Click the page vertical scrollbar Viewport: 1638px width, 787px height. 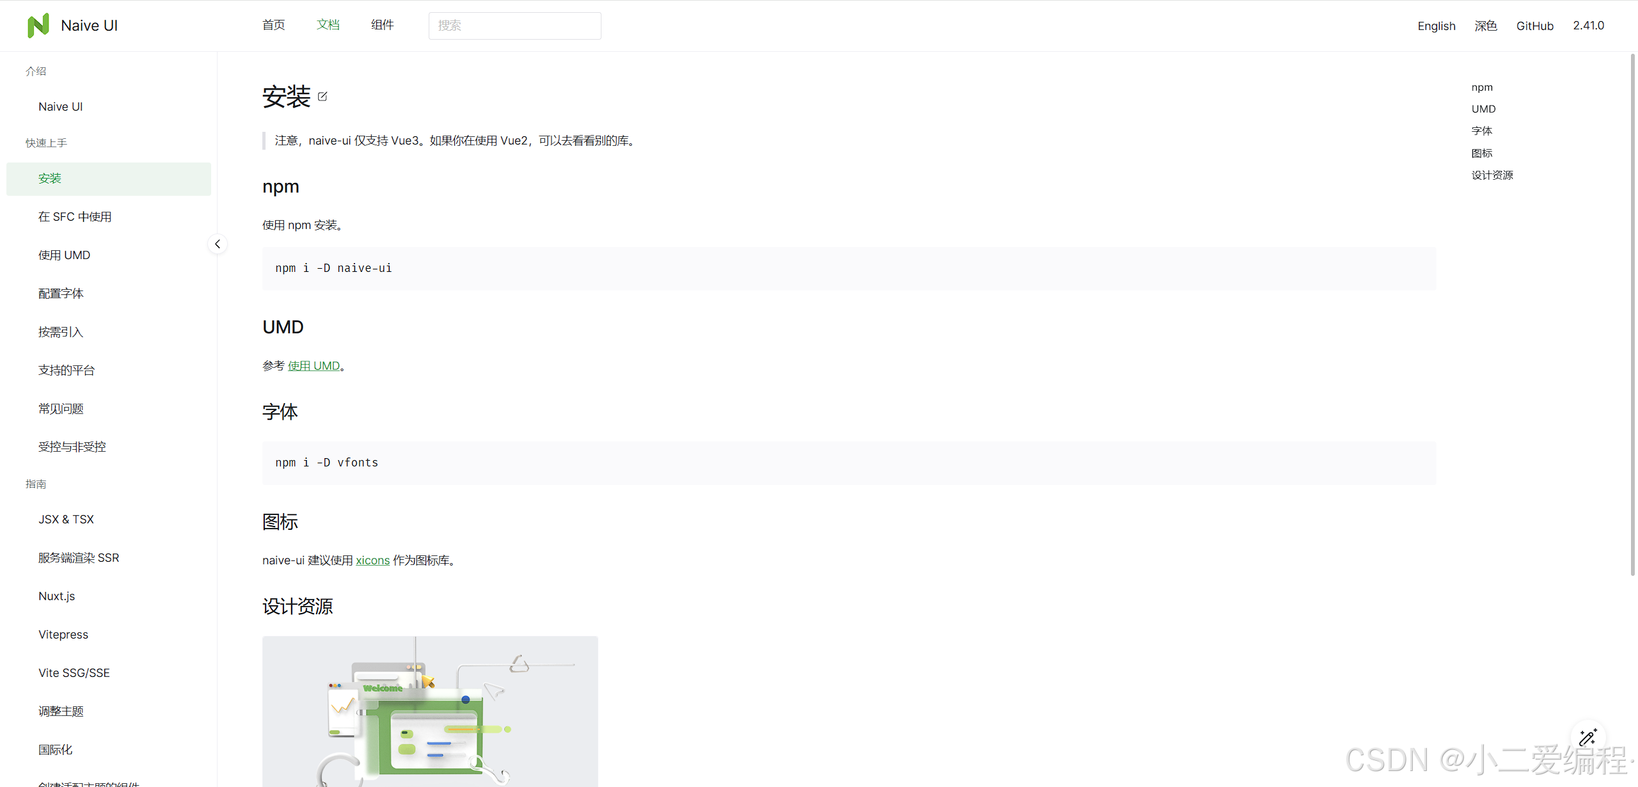tap(1632, 314)
